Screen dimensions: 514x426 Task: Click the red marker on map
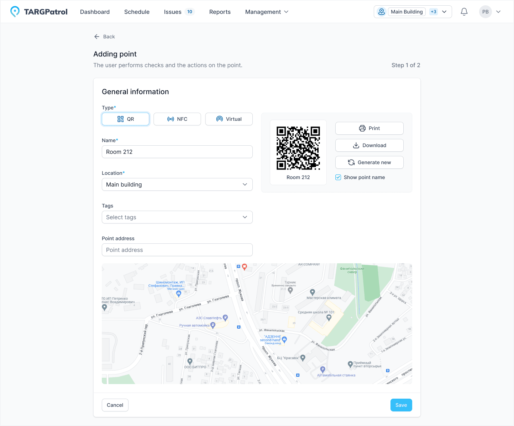coord(245,266)
